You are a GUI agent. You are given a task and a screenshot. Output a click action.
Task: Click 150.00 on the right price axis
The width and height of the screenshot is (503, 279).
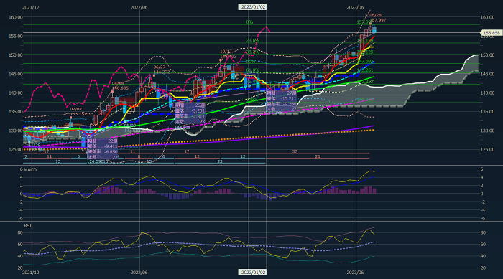[487, 55]
